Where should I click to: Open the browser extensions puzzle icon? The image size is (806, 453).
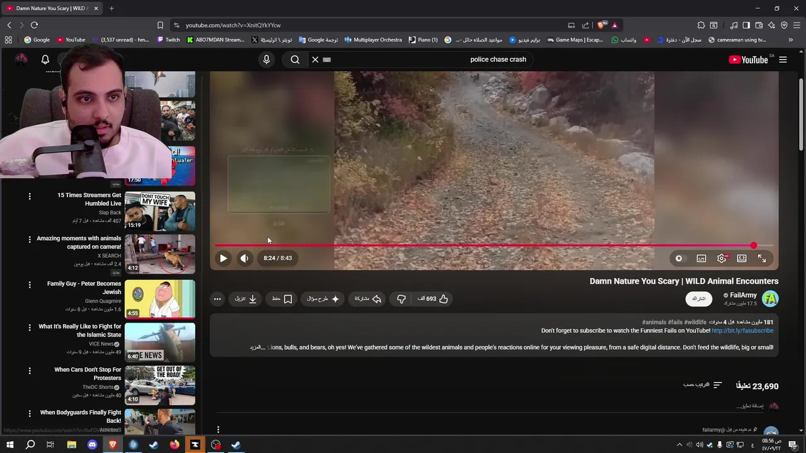click(x=701, y=25)
